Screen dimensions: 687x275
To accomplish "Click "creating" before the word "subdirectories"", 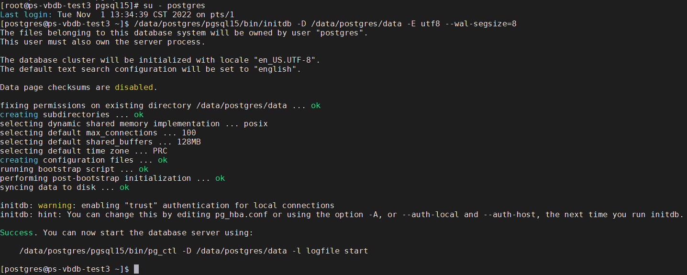I will 19,115.
